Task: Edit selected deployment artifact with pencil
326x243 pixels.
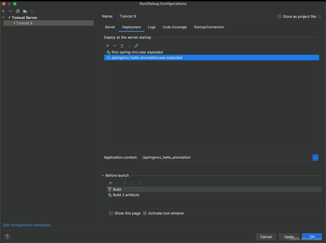Action: pos(136,46)
